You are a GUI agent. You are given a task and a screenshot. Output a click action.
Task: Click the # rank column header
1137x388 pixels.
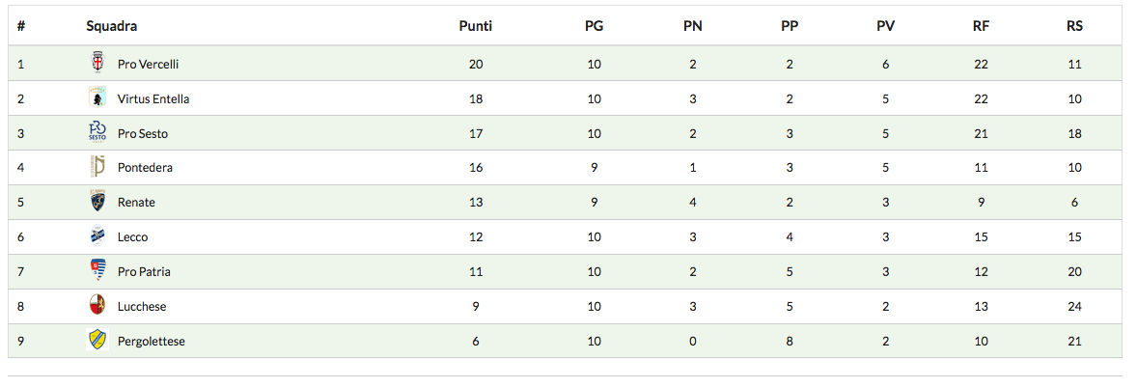pos(20,26)
